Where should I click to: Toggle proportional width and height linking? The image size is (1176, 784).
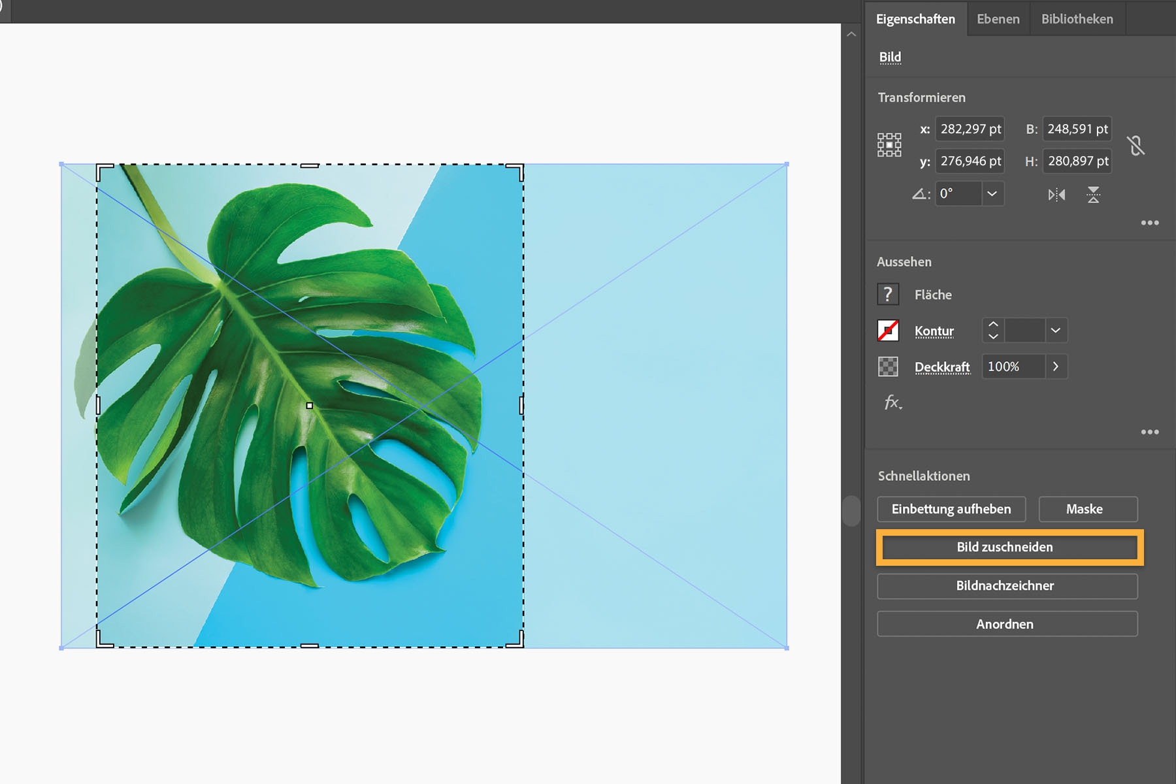[x=1137, y=145]
